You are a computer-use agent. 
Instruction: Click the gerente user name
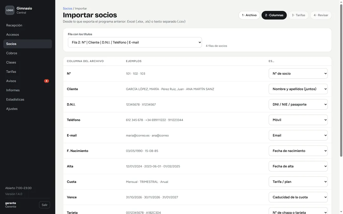point(10,203)
